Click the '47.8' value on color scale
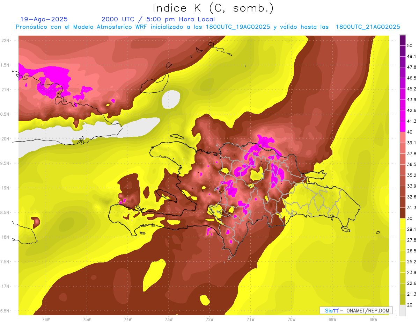This screenshot has width=419, height=324. (412, 67)
